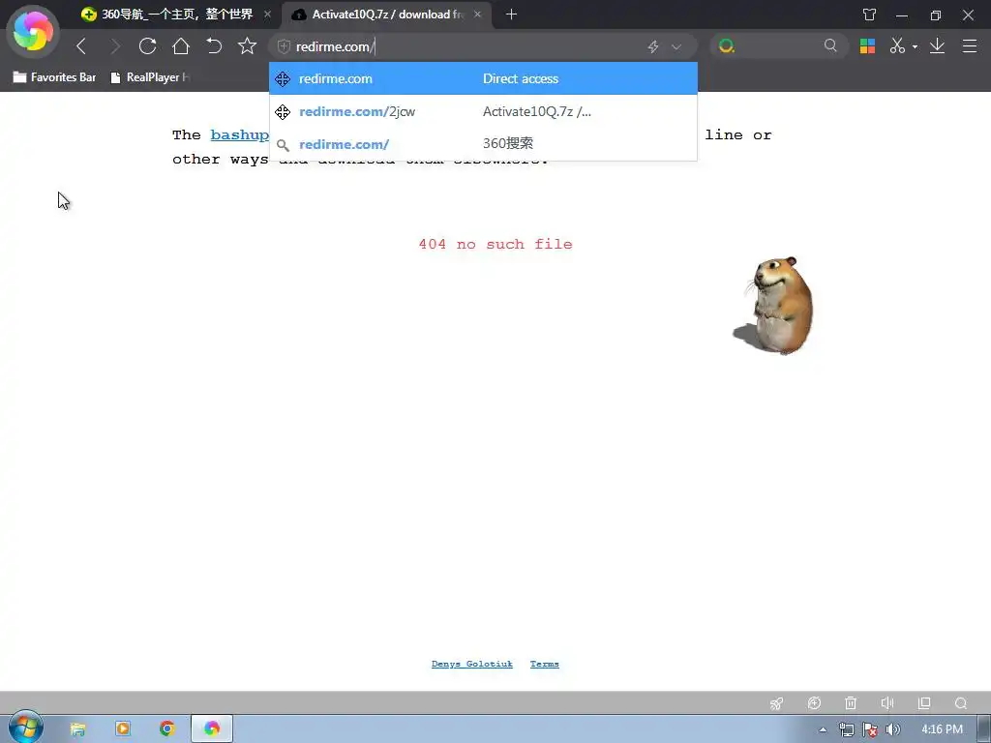Click the 360 search engine logo
The width and height of the screenshot is (991, 743).
(x=727, y=46)
